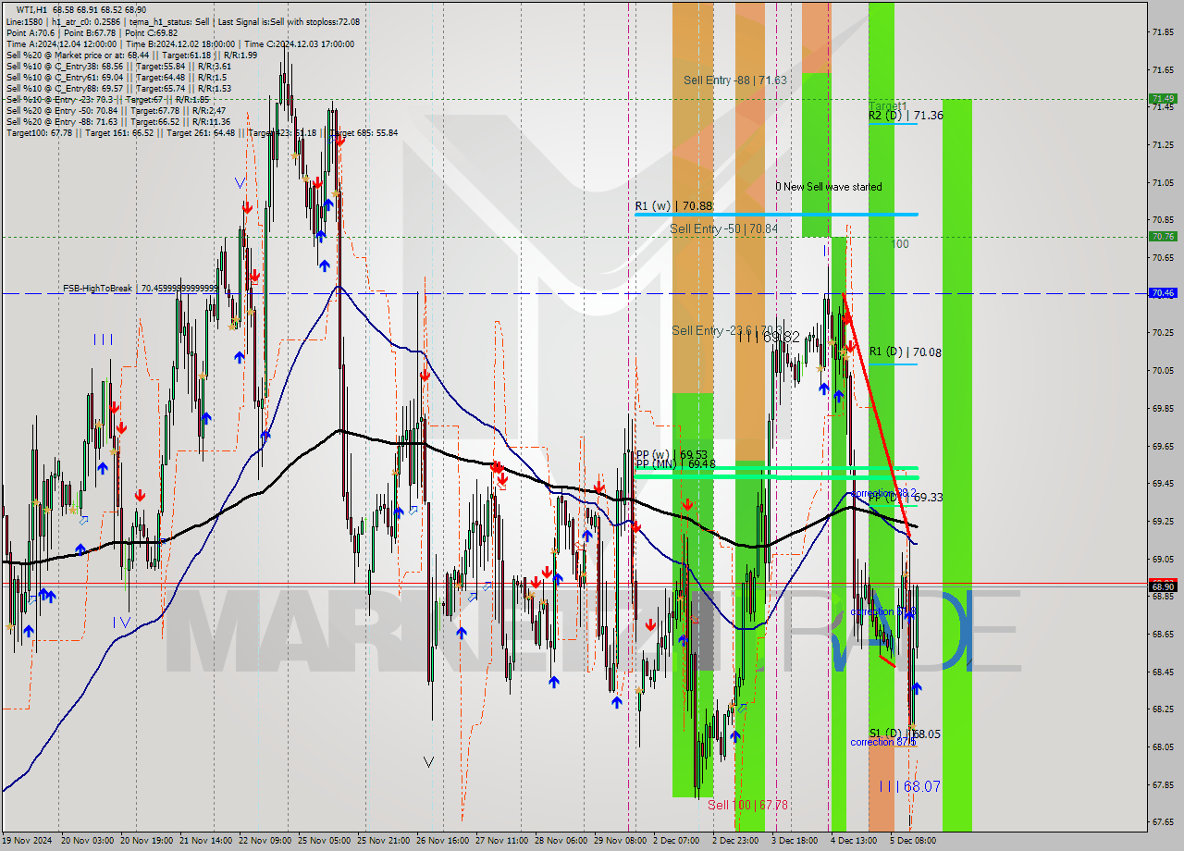The height and width of the screenshot is (851, 1184).
Task: Click the 'Sell Entry -50 | 70.84' label
Action: point(724,228)
